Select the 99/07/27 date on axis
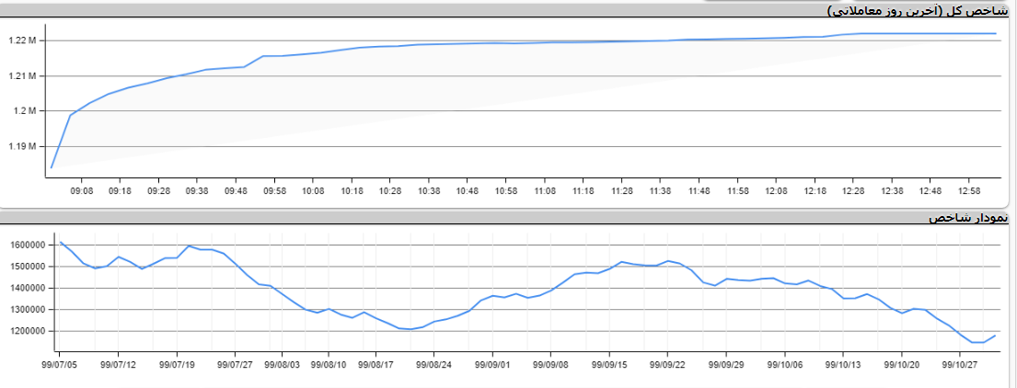 coord(235,364)
